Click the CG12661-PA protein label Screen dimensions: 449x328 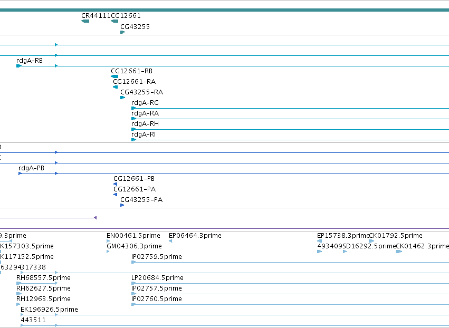(135, 189)
